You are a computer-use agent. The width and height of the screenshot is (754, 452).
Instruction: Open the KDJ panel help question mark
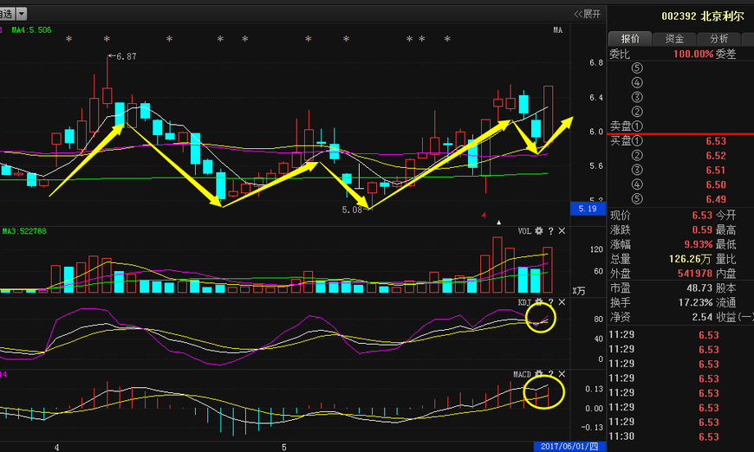(x=550, y=302)
